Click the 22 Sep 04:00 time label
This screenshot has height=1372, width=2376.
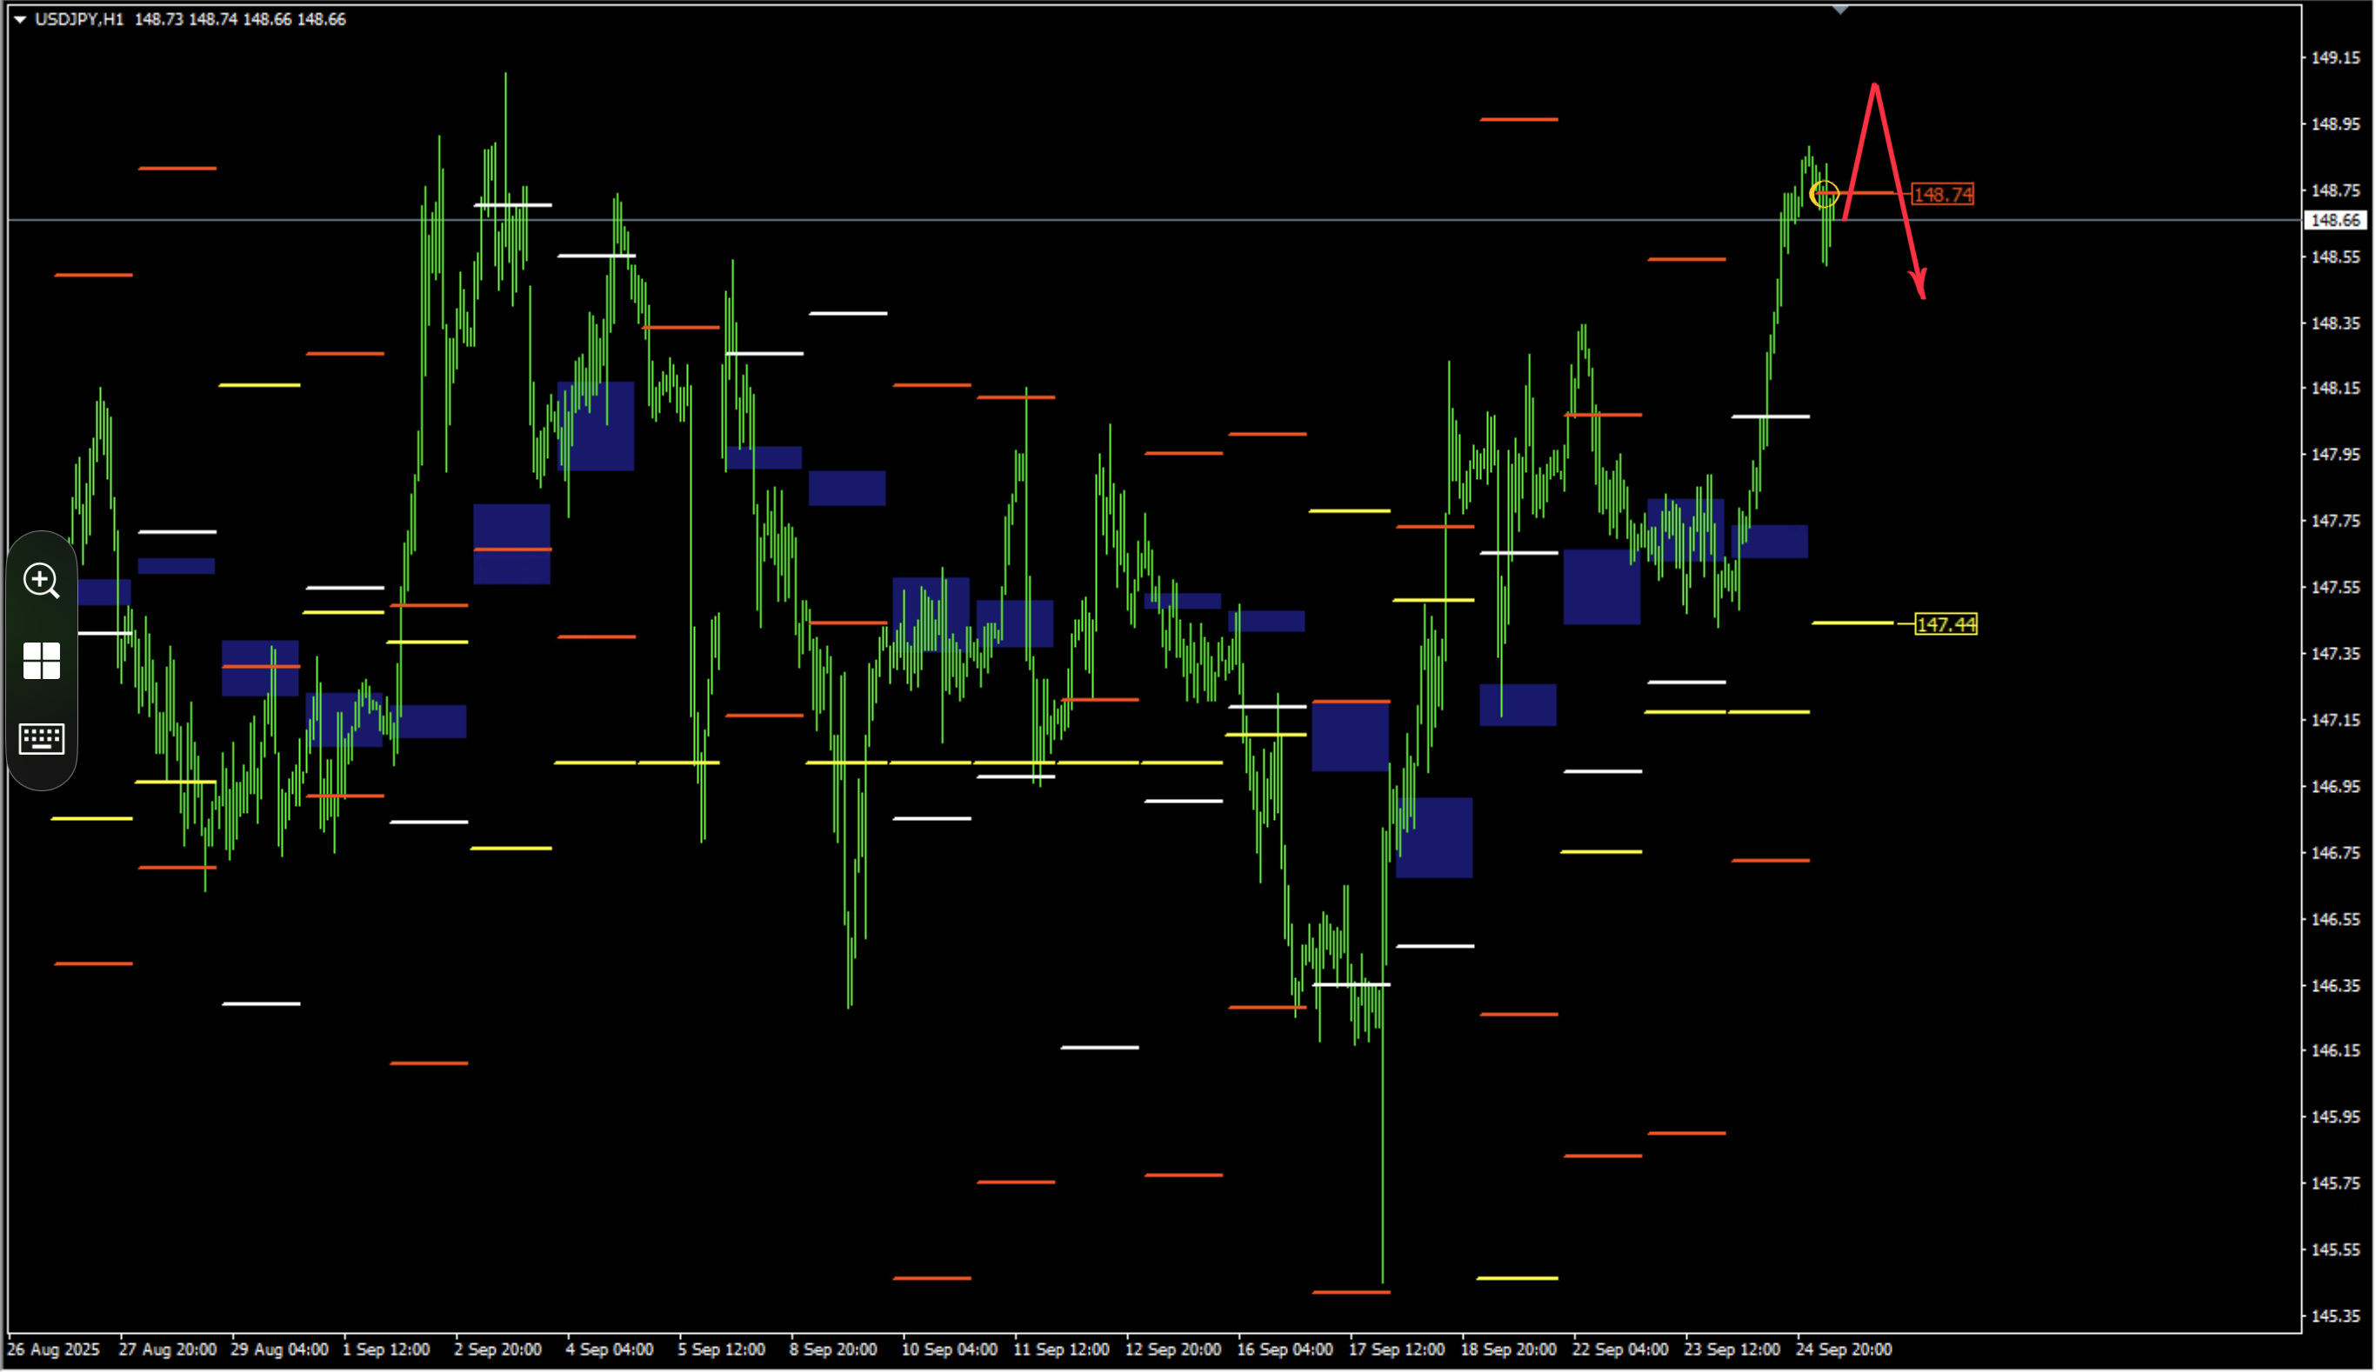tap(1620, 1349)
